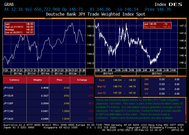This screenshot has height=135, width=189.
Task: Click the JPYAUD currency row label
Action: (8, 119)
